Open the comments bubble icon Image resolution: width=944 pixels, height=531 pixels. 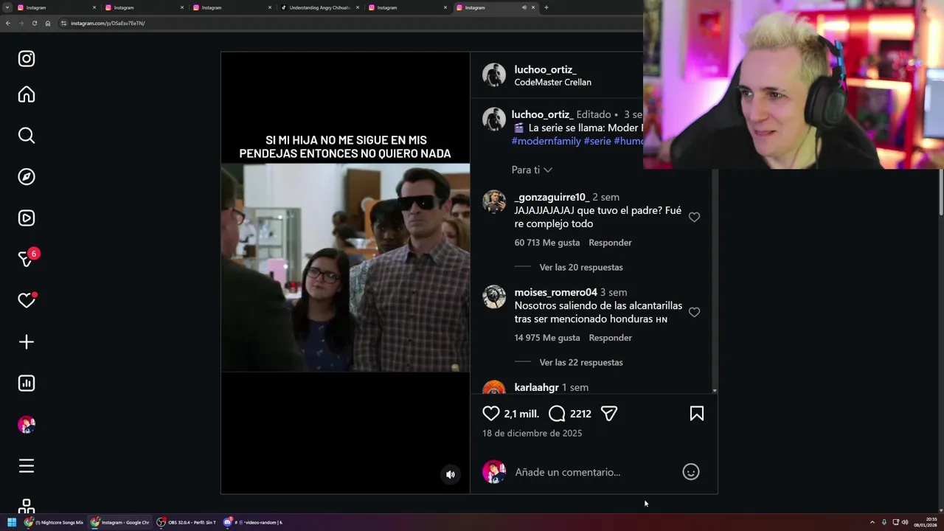point(557,414)
